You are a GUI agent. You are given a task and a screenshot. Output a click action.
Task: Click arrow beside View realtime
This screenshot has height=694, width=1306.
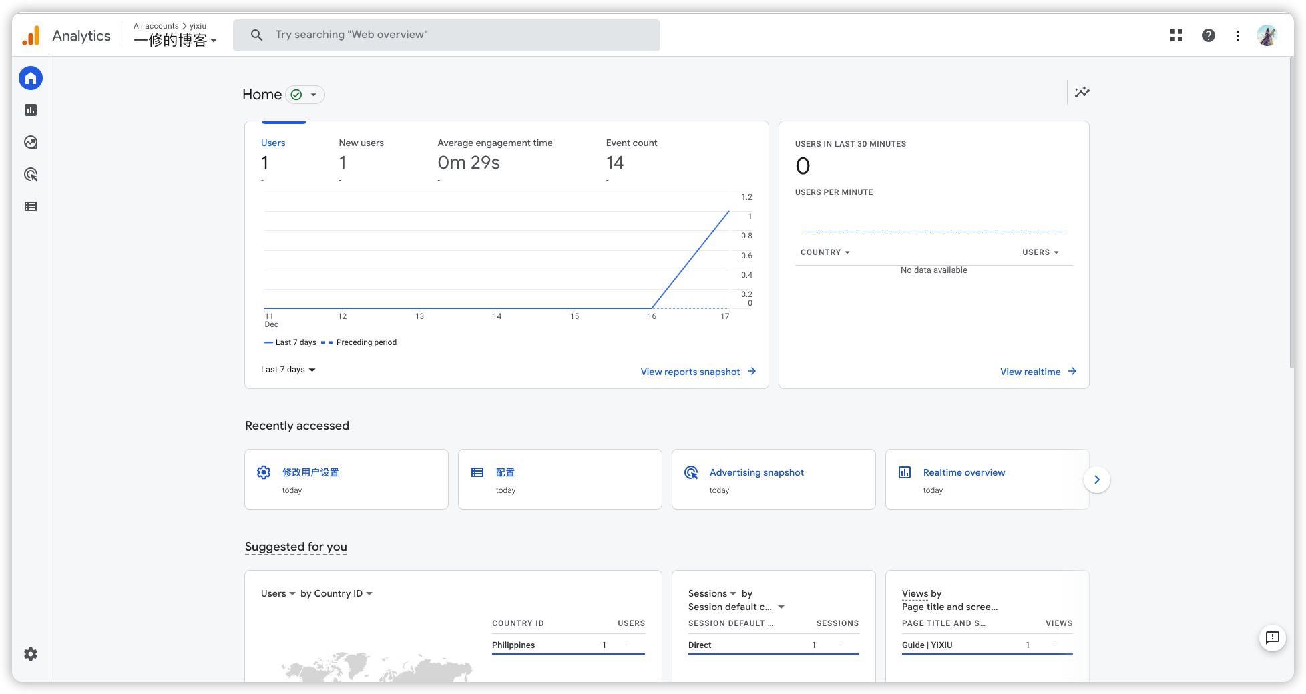point(1072,371)
